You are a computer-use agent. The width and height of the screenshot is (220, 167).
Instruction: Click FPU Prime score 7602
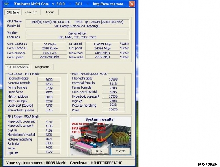pyautogui.click(x=49, y=147)
